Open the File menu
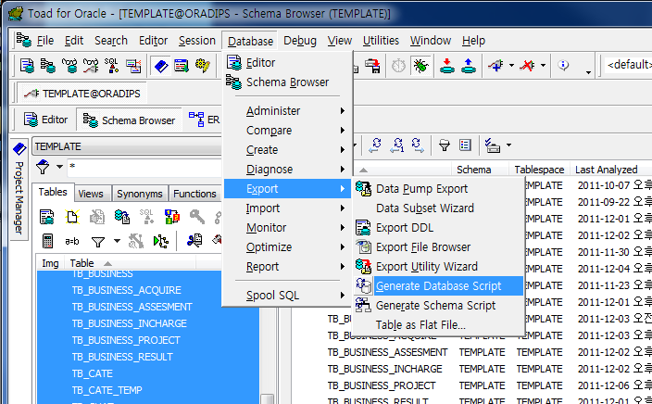 pyautogui.click(x=44, y=41)
